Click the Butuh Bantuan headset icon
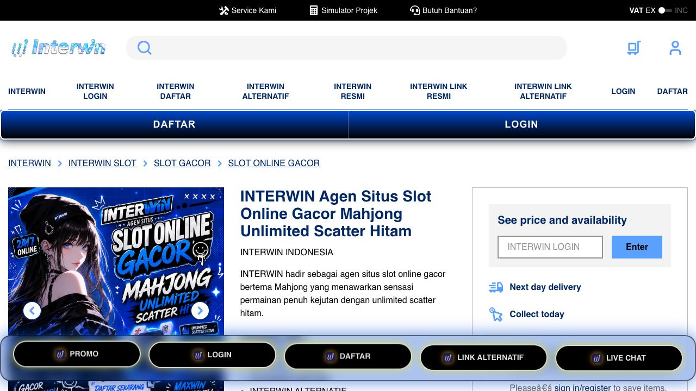Image resolution: width=696 pixels, height=391 pixels. 415,10
